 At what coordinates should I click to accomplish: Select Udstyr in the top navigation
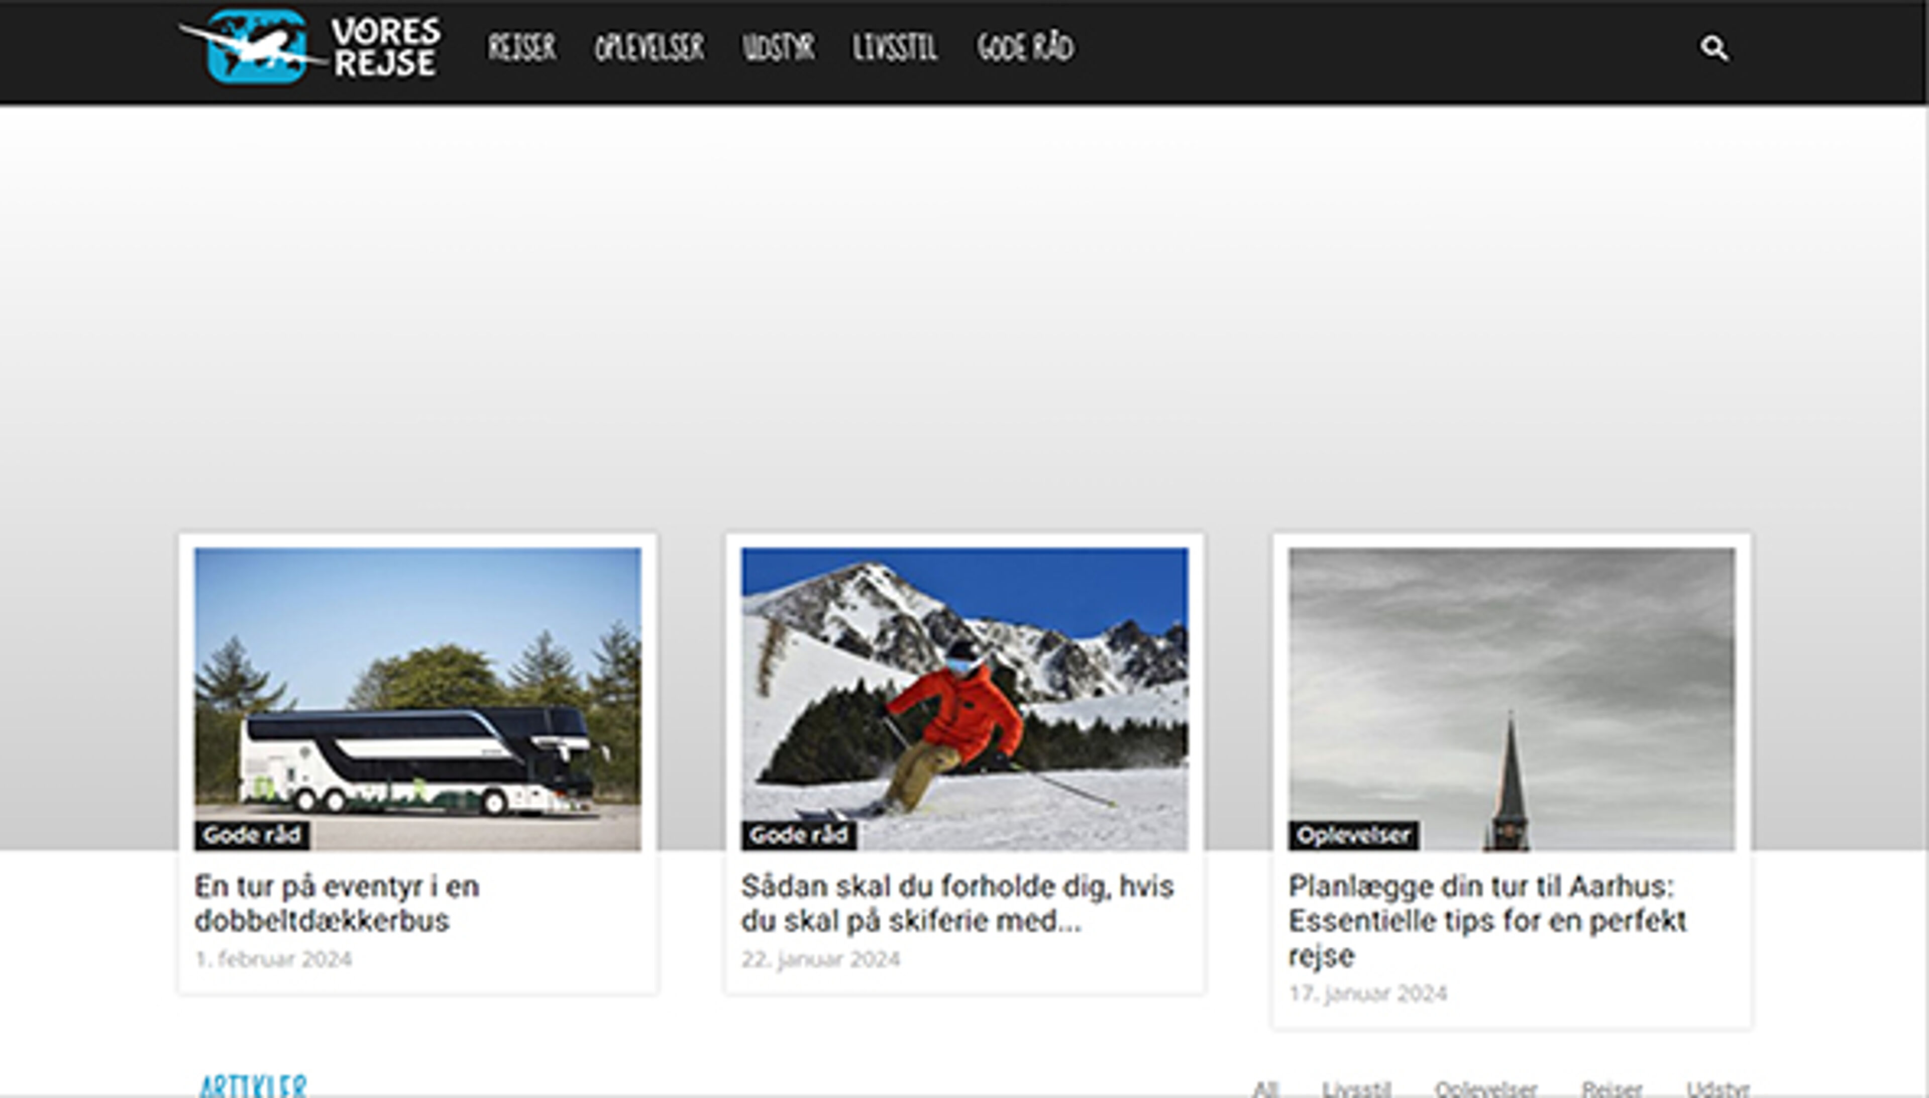pos(778,48)
